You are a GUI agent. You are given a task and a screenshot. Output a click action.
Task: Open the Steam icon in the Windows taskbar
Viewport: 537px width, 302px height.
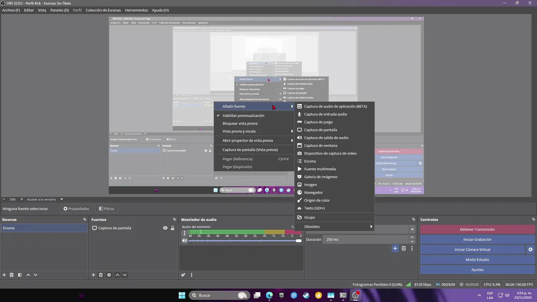point(306,295)
